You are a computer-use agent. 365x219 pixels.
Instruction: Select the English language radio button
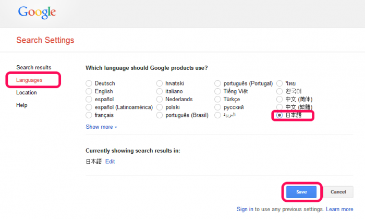coord(89,91)
